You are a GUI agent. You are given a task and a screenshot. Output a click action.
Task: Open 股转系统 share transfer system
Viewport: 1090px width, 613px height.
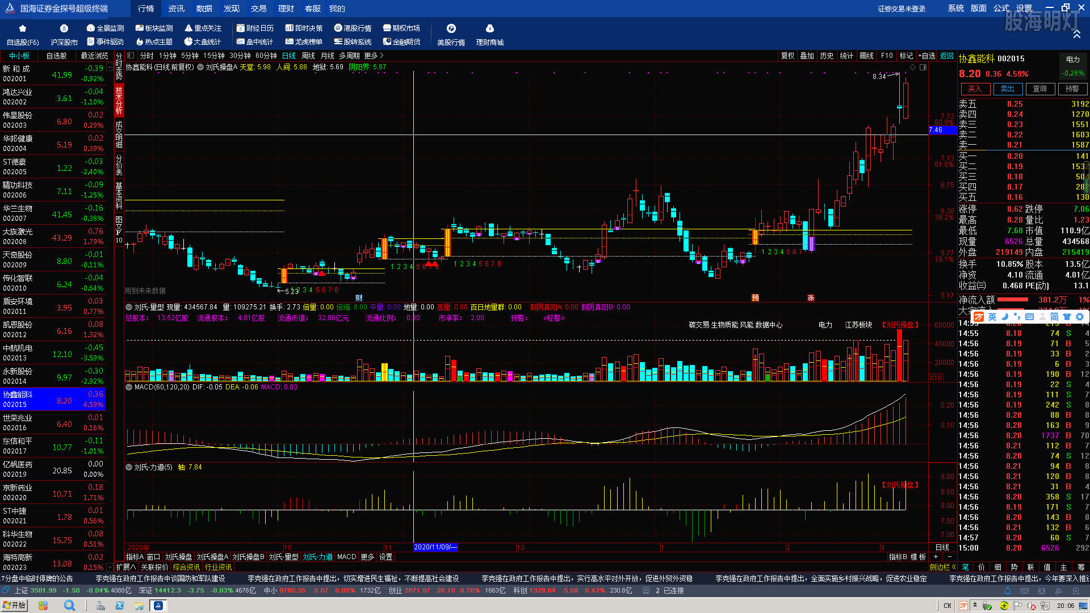pyautogui.click(x=353, y=41)
